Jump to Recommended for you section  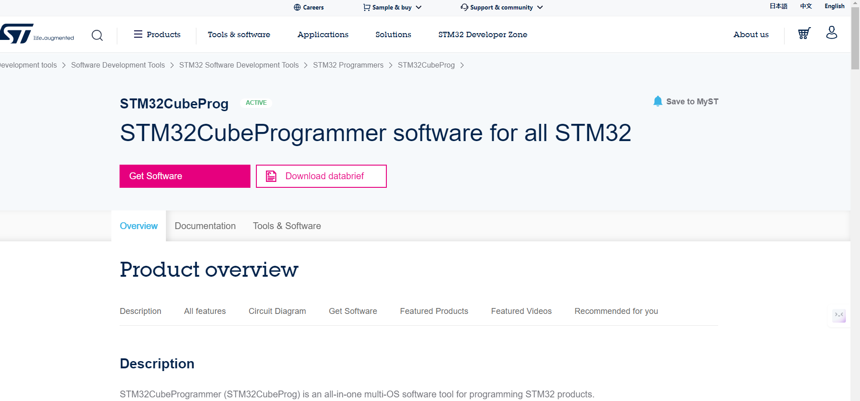tap(616, 311)
